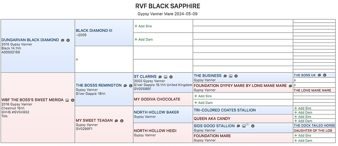Click info icon next to The Bosss Remington
Image resolution: width=338 pixels, height=146 pixels.
(131, 86)
